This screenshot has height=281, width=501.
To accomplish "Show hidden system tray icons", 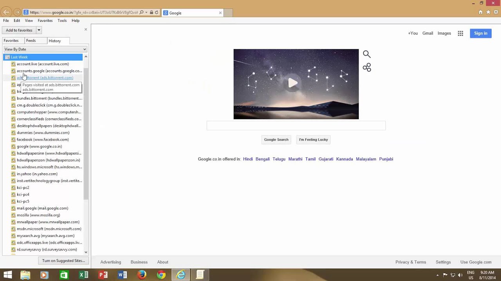I will point(437,275).
